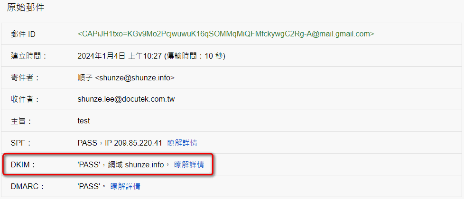Click the 建立時間 label
Image resolution: width=464 pixels, height=199 pixels.
tap(29, 56)
